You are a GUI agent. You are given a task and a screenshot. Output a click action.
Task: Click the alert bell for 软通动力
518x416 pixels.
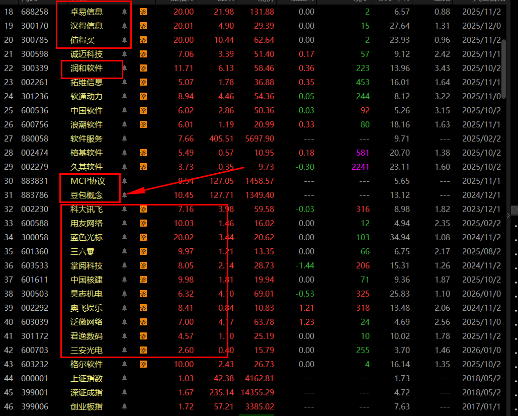pos(124,96)
